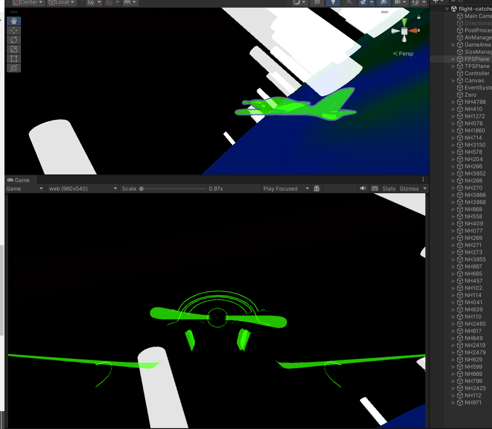This screenshot has width=492, height=429.
Task: Toggle the 2D view mode button
Action: click(x=317, y=3)
